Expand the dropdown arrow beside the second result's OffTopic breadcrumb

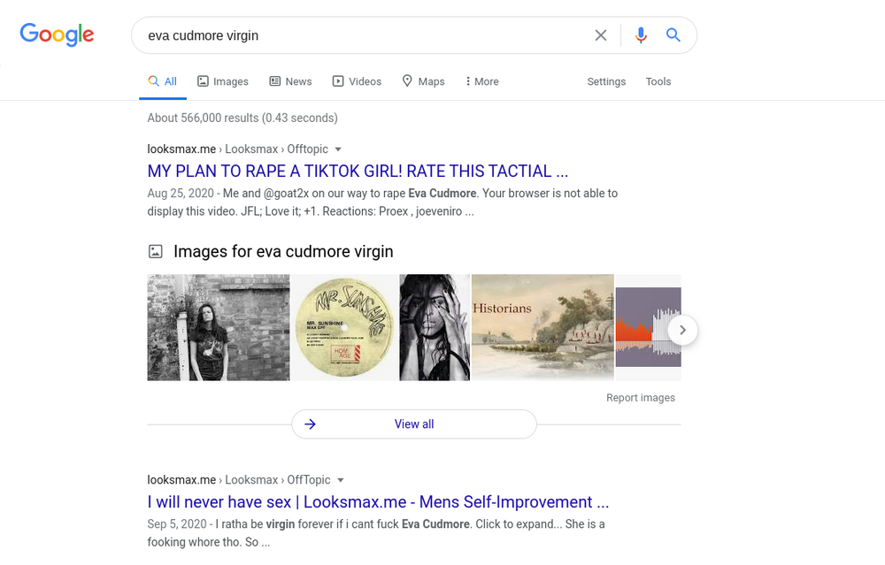pyautogui.click(x=341, y=480)
